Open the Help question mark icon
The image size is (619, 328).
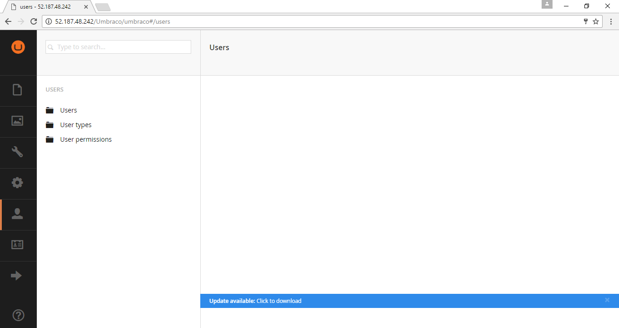(x=18, y=315)
